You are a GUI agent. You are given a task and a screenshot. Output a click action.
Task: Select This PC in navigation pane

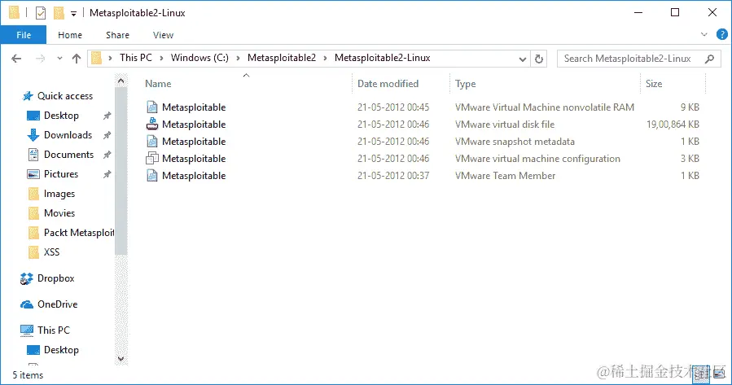click(x=53, y=330)
